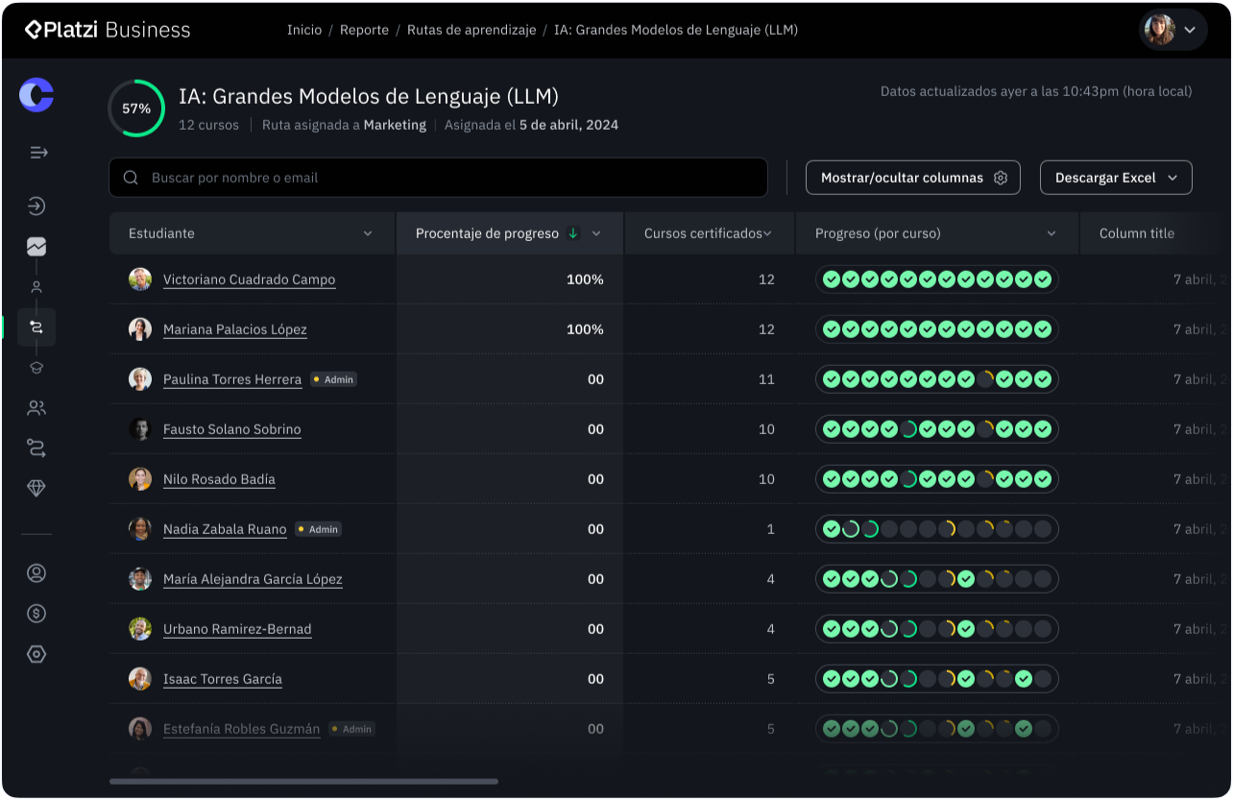Expand the Progreso (por curso) column menu

point(1052,233)
